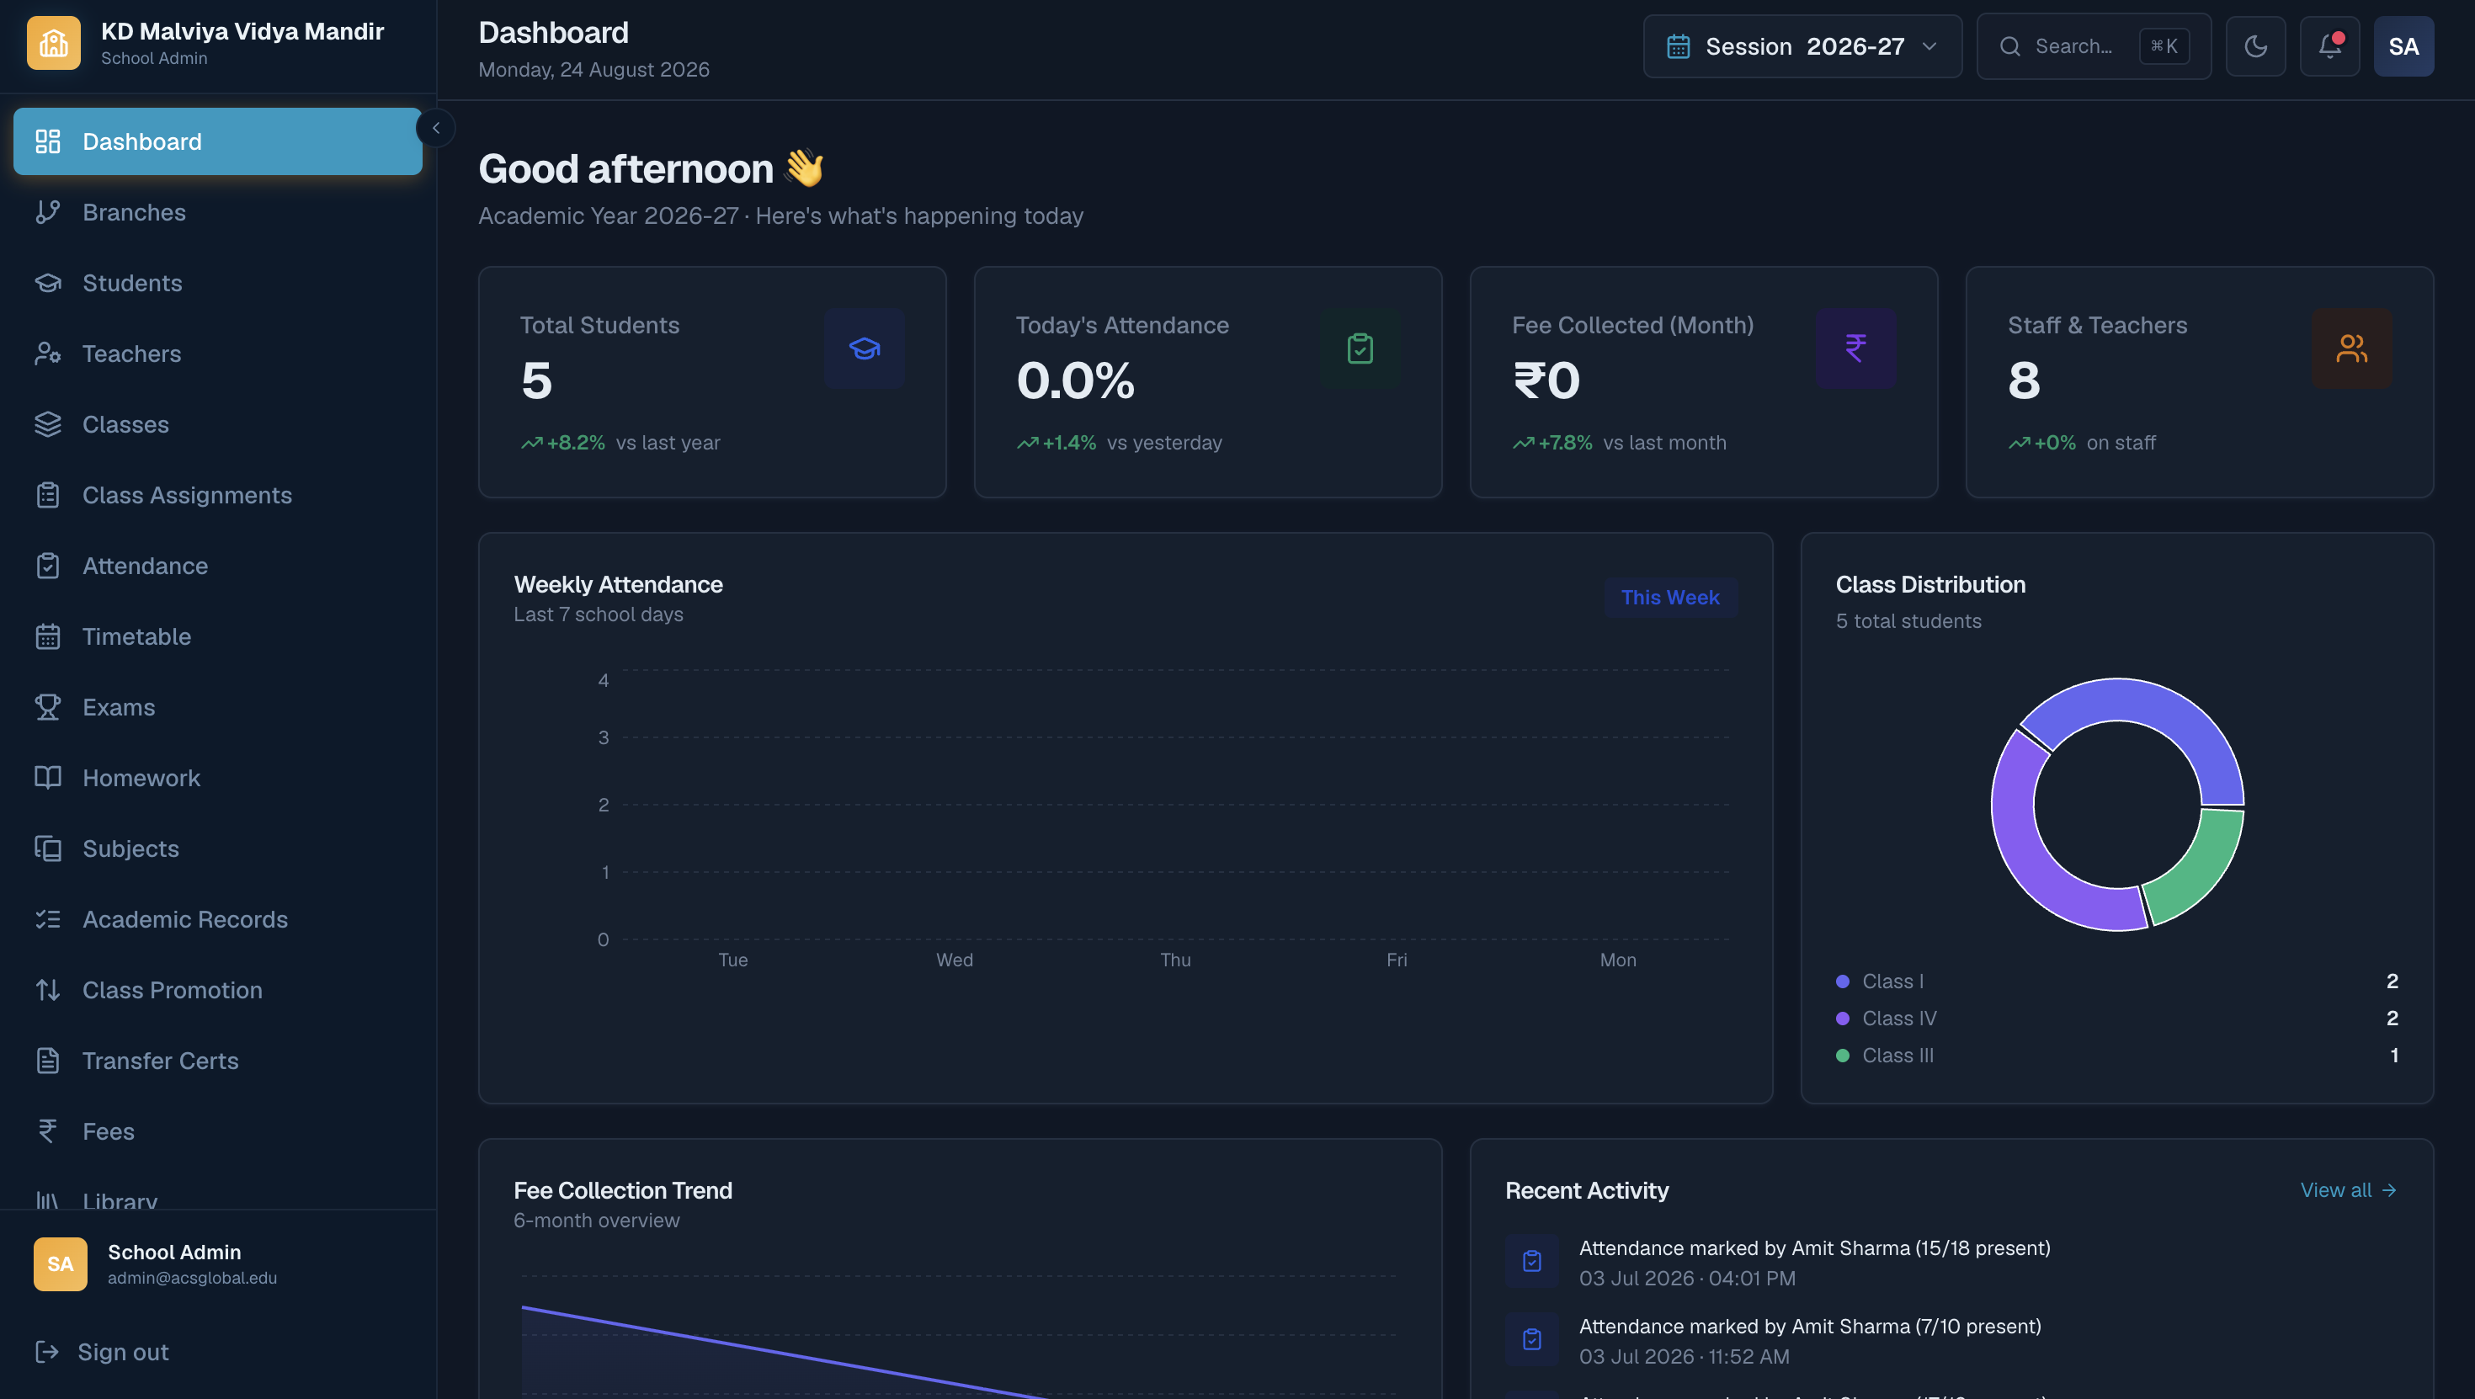Click the Transfer Certs document icon
This screenshot has width=2475, height=1399.
[48, 1061]
